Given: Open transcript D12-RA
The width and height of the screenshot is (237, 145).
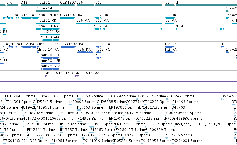Looking at the screenshot, I should pyautogui.click(x=27, y=15).
